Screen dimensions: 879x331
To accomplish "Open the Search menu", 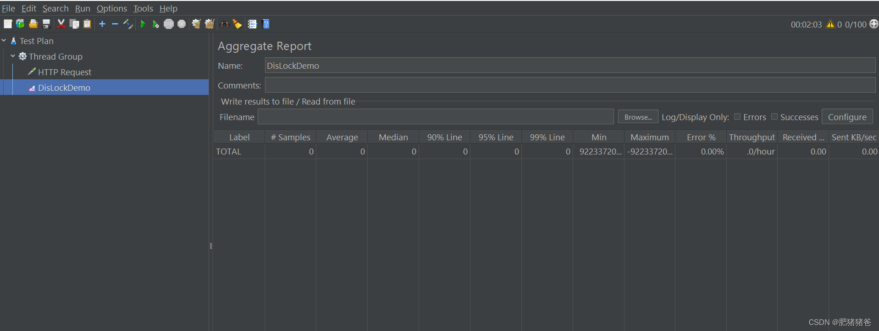I will (x=55, y=9).
